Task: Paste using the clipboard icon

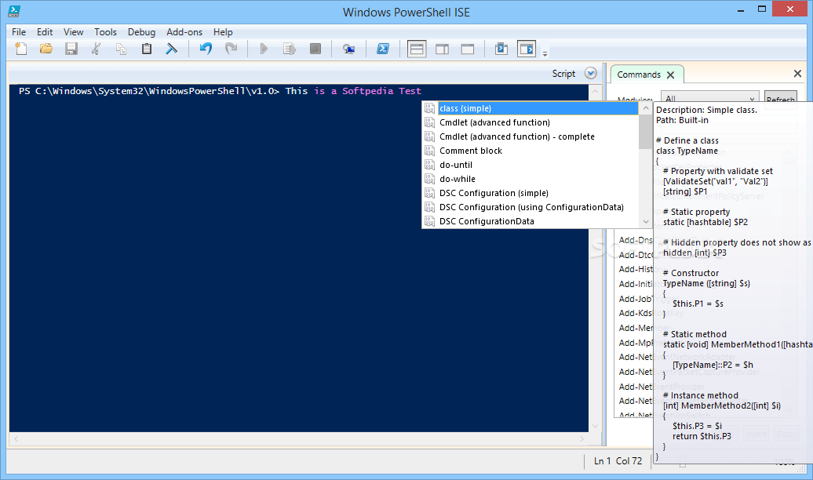Action: tap(147, 49)
